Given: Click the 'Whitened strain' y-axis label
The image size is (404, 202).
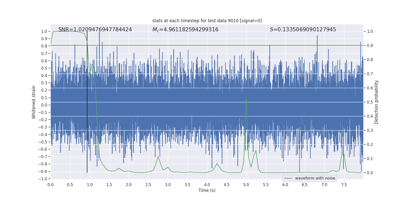Looking at the screenshot, I should pyautogui.click(x=34, y=102).
